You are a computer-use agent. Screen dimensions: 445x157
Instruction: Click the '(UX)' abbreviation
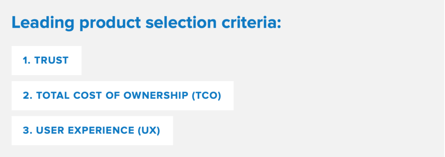[149, 131]
